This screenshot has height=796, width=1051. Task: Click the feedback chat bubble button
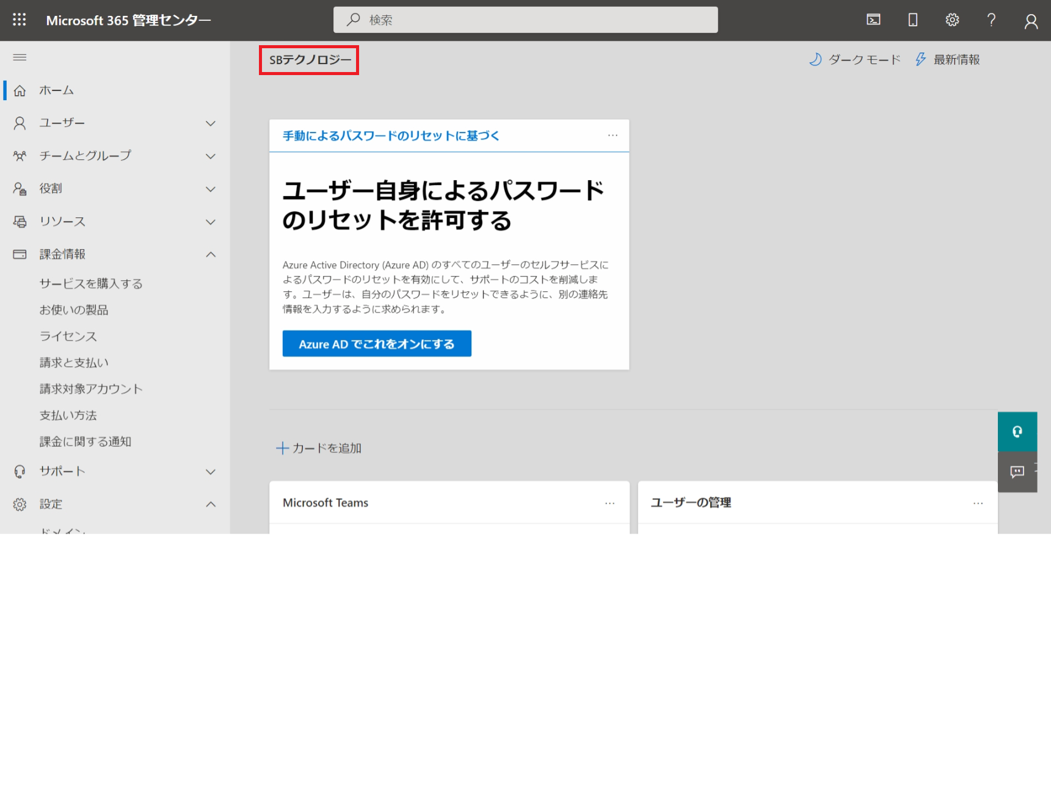click(1017, 472)
